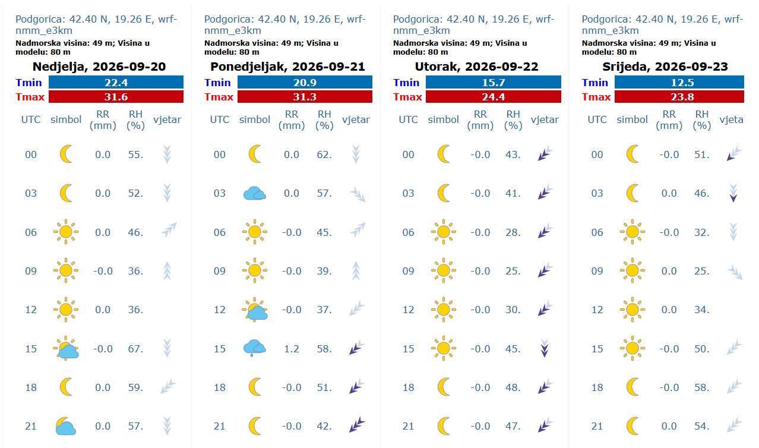Select the moon icon at 00 UTC Srijeda
This screenshot has height=448, width=759.
(x=632, y=154)
